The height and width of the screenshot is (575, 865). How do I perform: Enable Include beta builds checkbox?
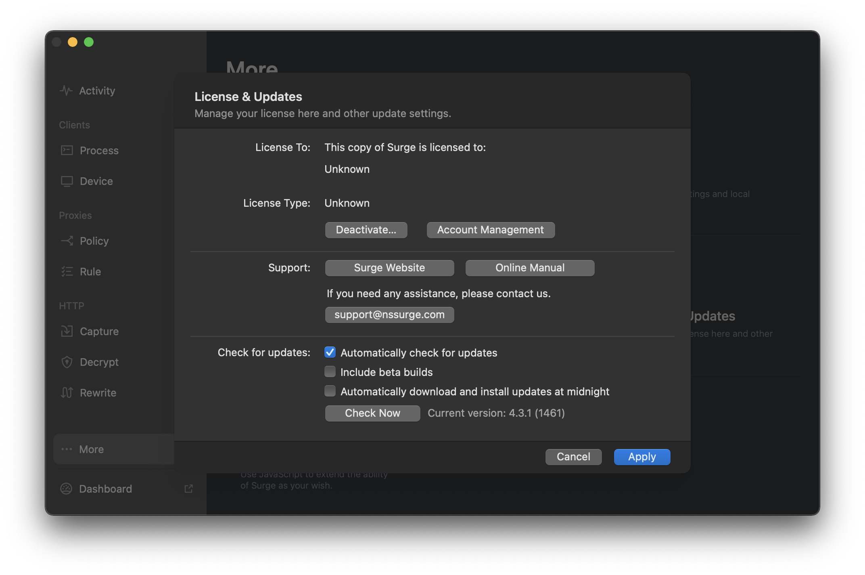click(x=330, y=372)
